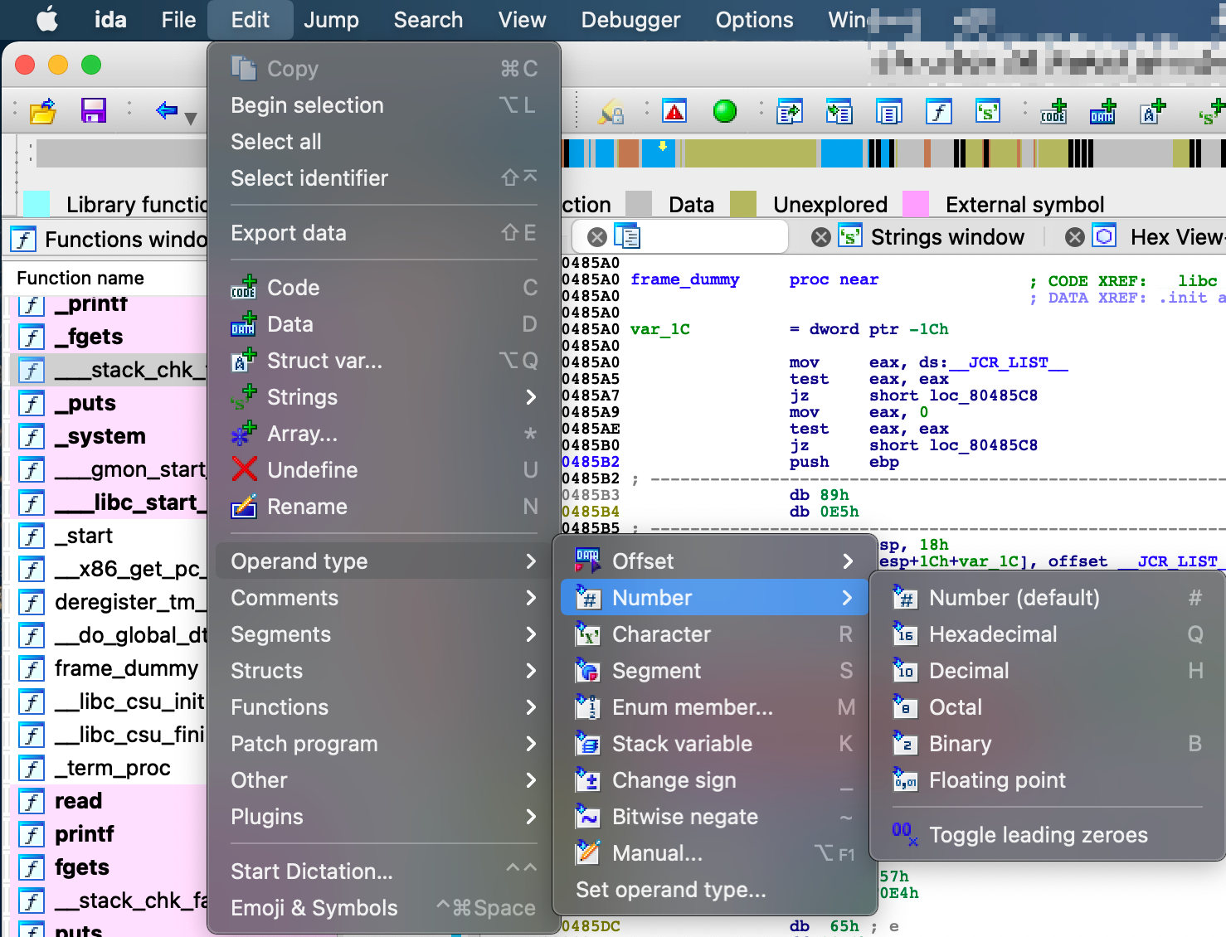Expand the Functions submenu
Screen dimensions: 1226x937
pos(384,707)
